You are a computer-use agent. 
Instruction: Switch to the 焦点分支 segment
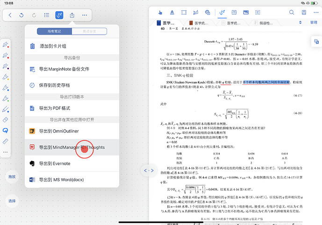(x=89, y=31)
